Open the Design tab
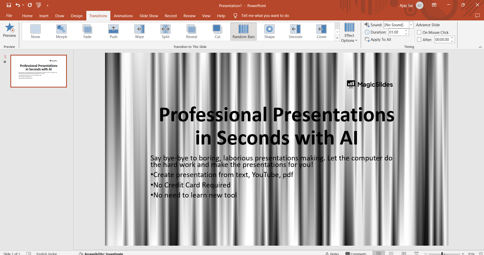The width and height of the screenshot is (484, 255). 77,16
